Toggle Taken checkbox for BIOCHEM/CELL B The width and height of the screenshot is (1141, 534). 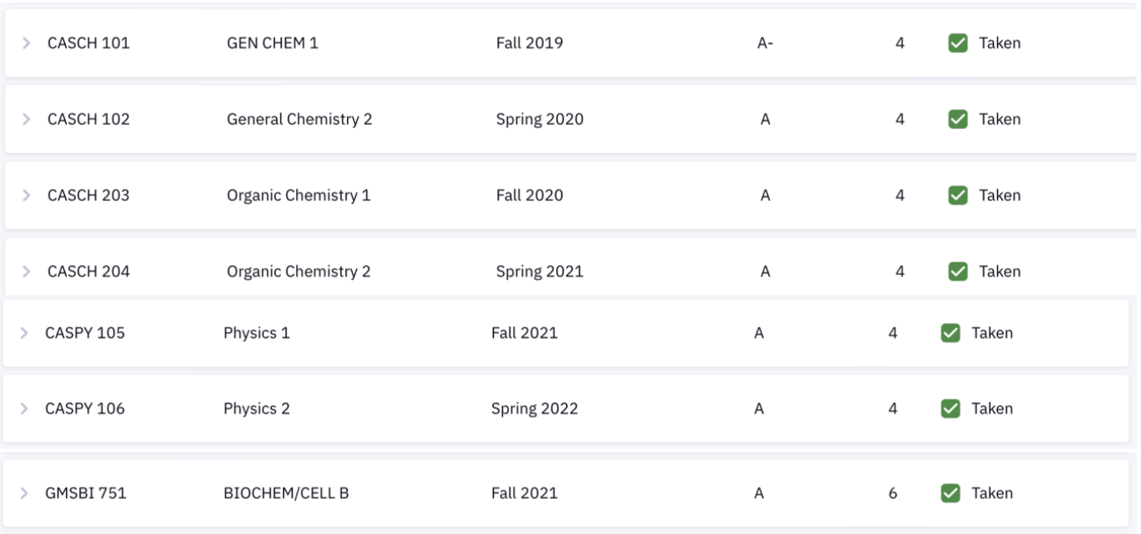point(950,494)
